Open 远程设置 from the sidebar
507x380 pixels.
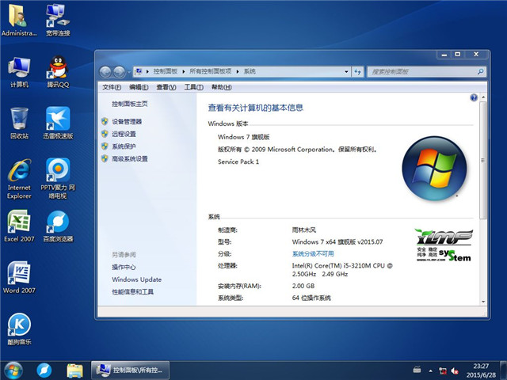[124, 134]
